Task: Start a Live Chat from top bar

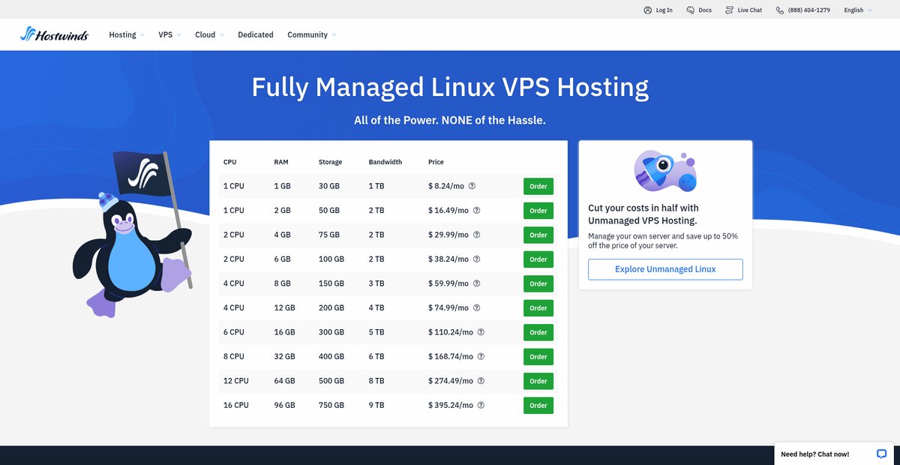Action: coord(749,10)
